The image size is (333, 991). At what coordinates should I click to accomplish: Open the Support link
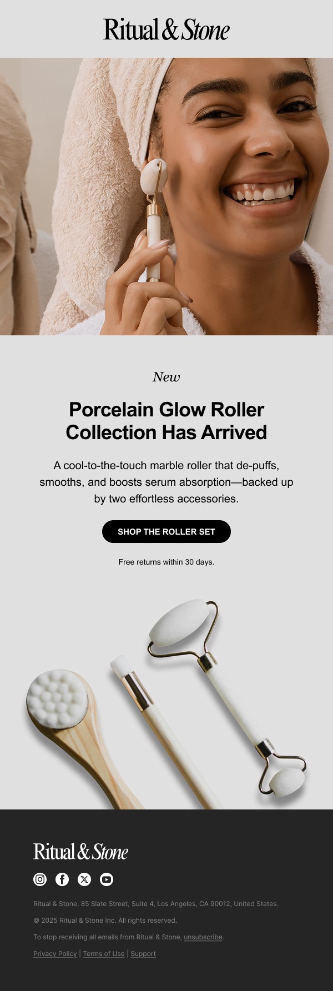143,953
